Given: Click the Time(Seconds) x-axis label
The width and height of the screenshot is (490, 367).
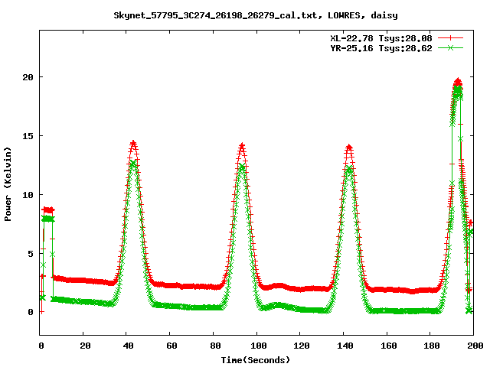Looking at the screenshot, I should [256, 360].
